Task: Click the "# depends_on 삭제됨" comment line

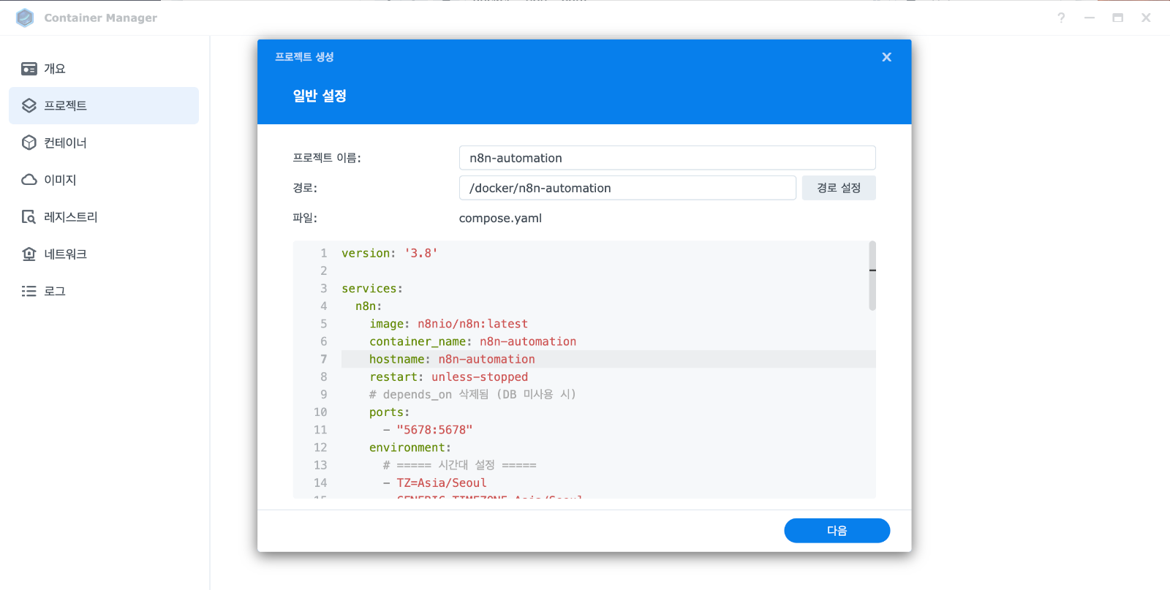Action: click(x=472, y=394)
